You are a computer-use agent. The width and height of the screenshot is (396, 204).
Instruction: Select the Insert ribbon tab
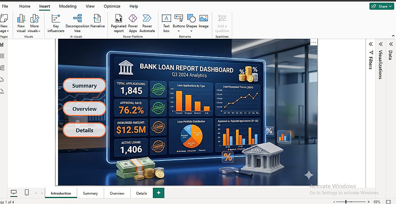click(44, 6)
